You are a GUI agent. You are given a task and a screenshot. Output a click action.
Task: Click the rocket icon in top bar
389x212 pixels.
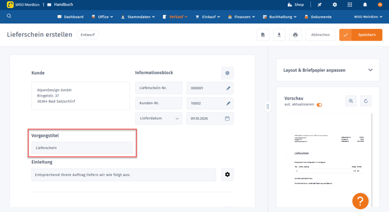pos(319,5)
